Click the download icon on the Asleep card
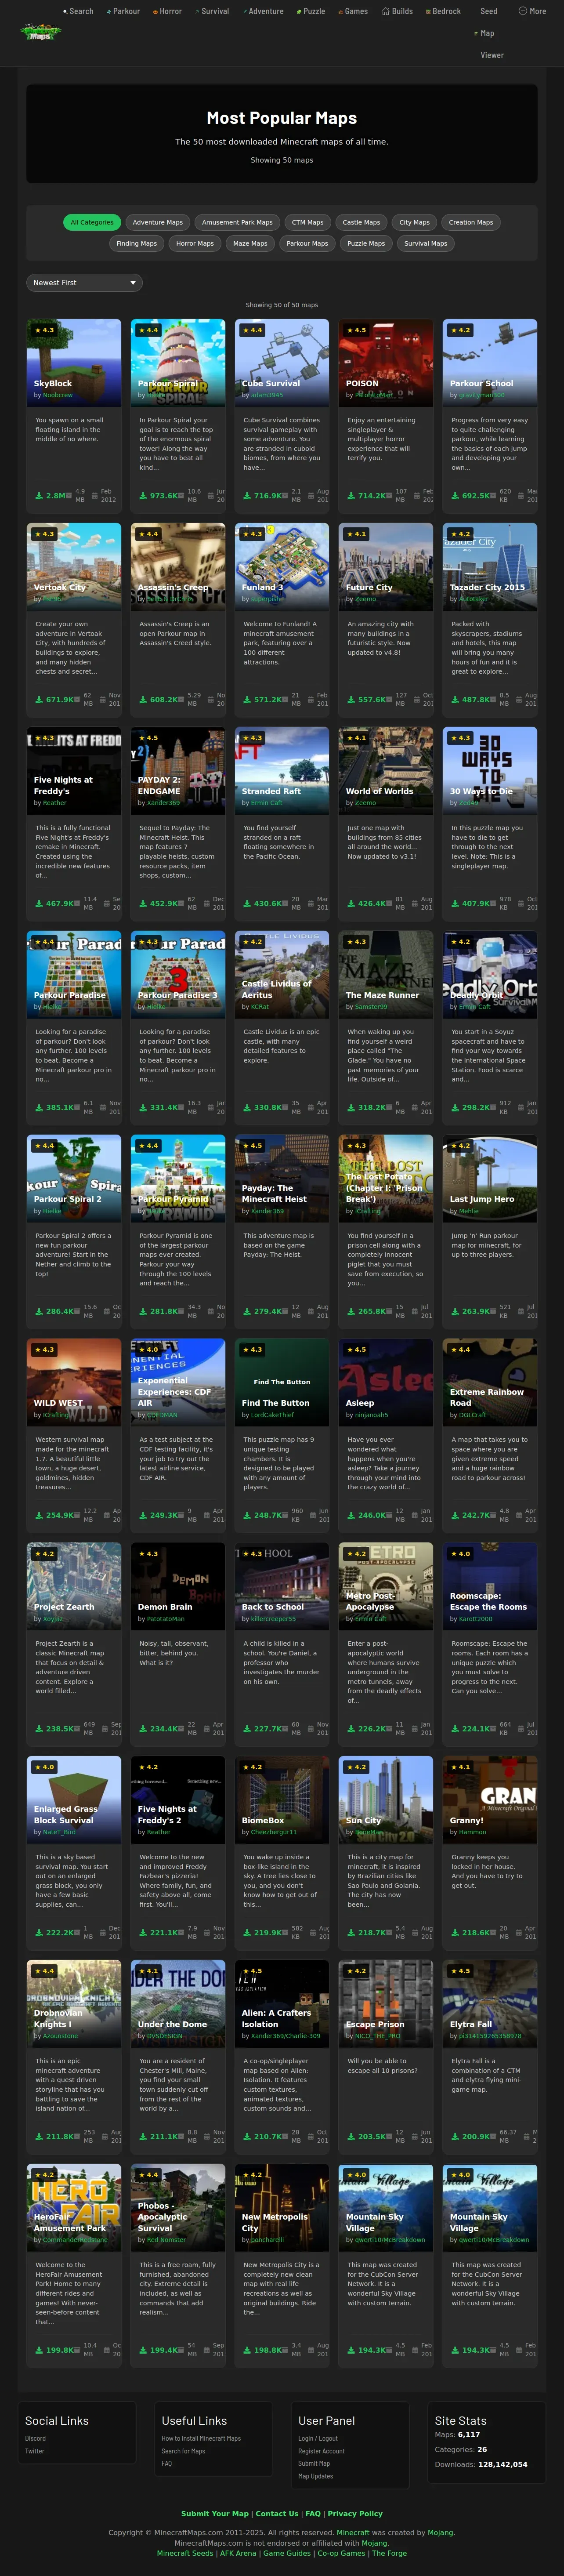The image size is (564, 2576). (x=351, y=1515)
